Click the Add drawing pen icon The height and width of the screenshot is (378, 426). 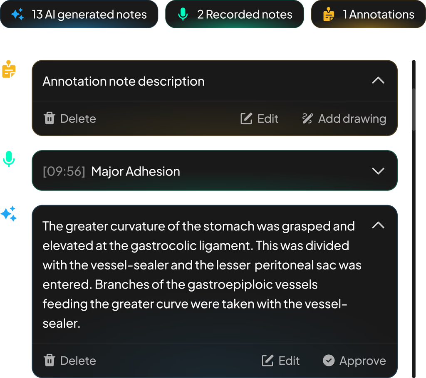pos(307,119)
